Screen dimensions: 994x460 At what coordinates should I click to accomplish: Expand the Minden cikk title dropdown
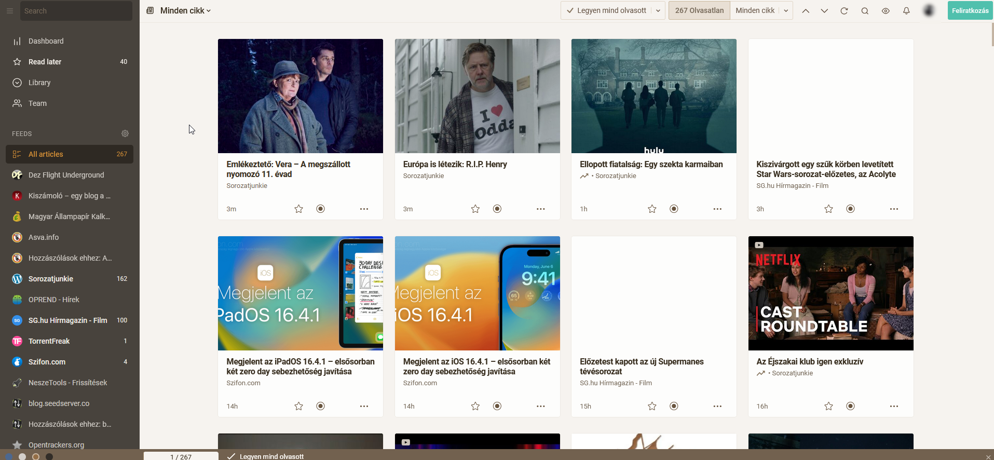[185, 10]
